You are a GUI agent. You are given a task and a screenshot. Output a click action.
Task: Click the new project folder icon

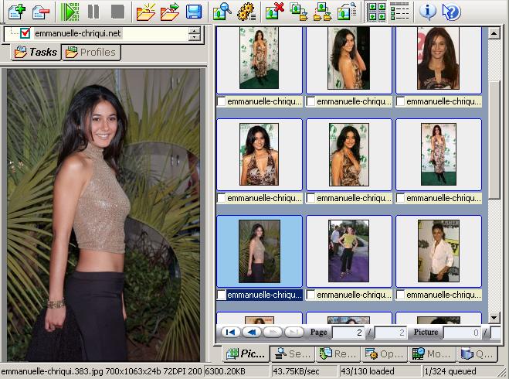pyautogui.click(x=146, y=12)
